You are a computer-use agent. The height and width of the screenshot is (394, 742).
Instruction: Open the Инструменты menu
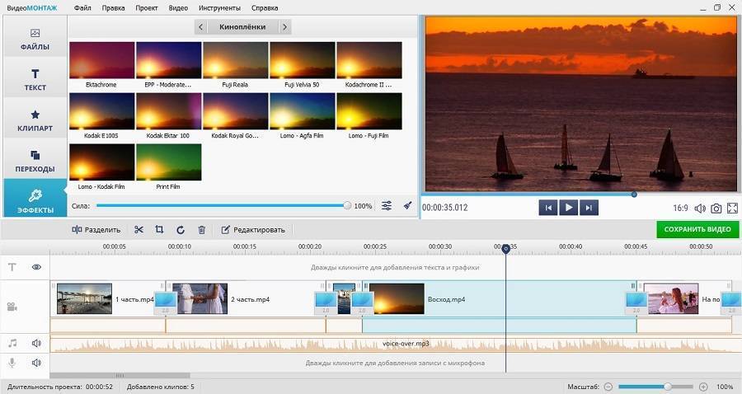click(x=219, y=7)
